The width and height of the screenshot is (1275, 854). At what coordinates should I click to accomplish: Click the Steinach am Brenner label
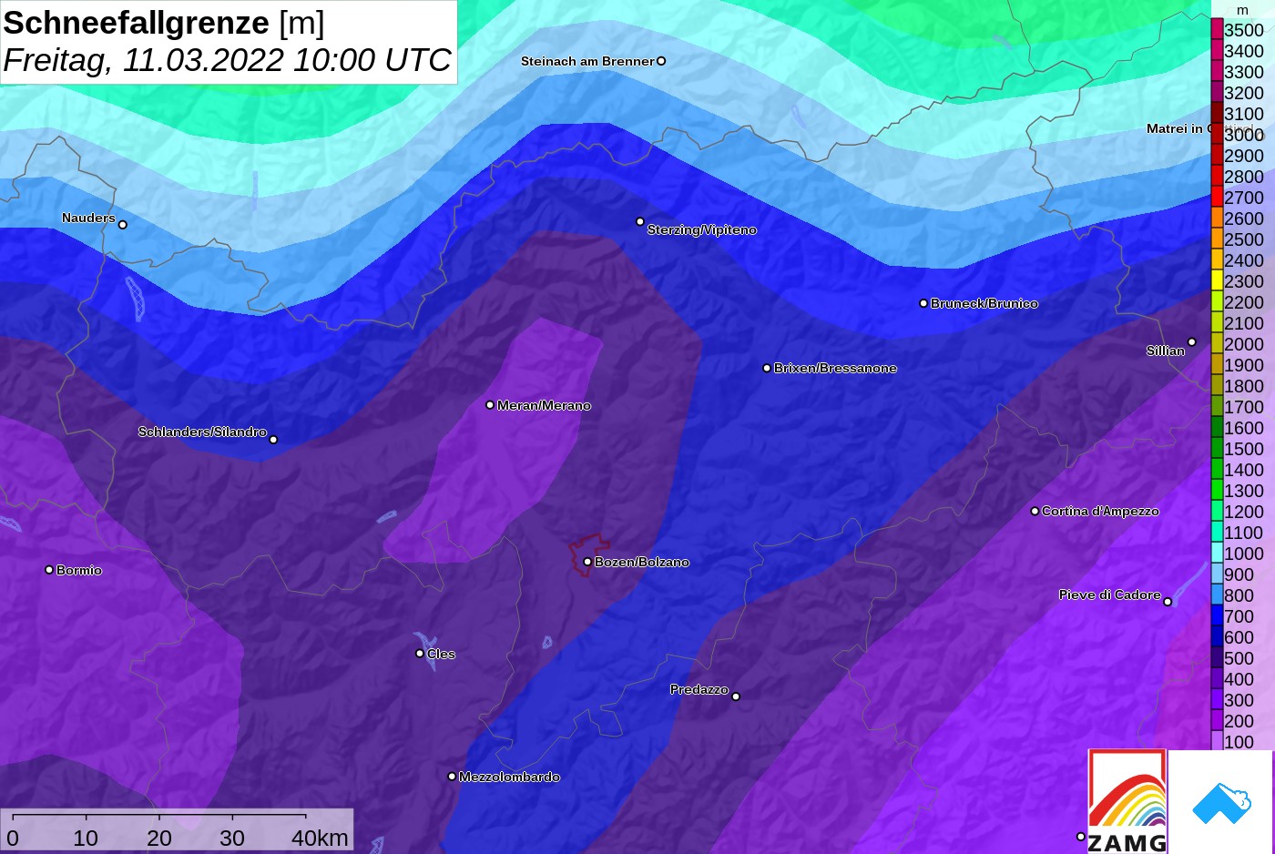coord(587,61)
